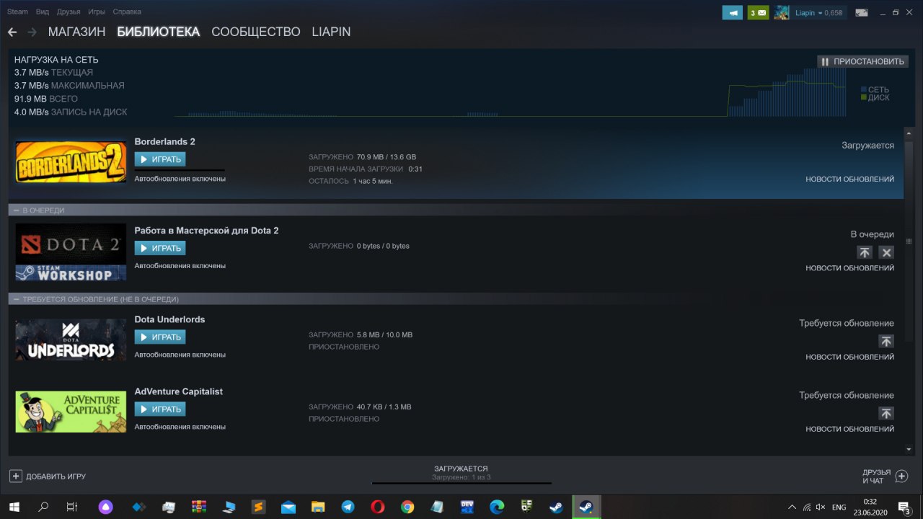923x519 pixels.
Task: Click the Liapin profile avatar
Action: (x=782, y=12)
